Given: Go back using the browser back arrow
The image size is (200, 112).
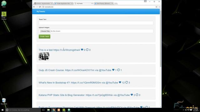Looking at the screenshot, I should 34,7.
